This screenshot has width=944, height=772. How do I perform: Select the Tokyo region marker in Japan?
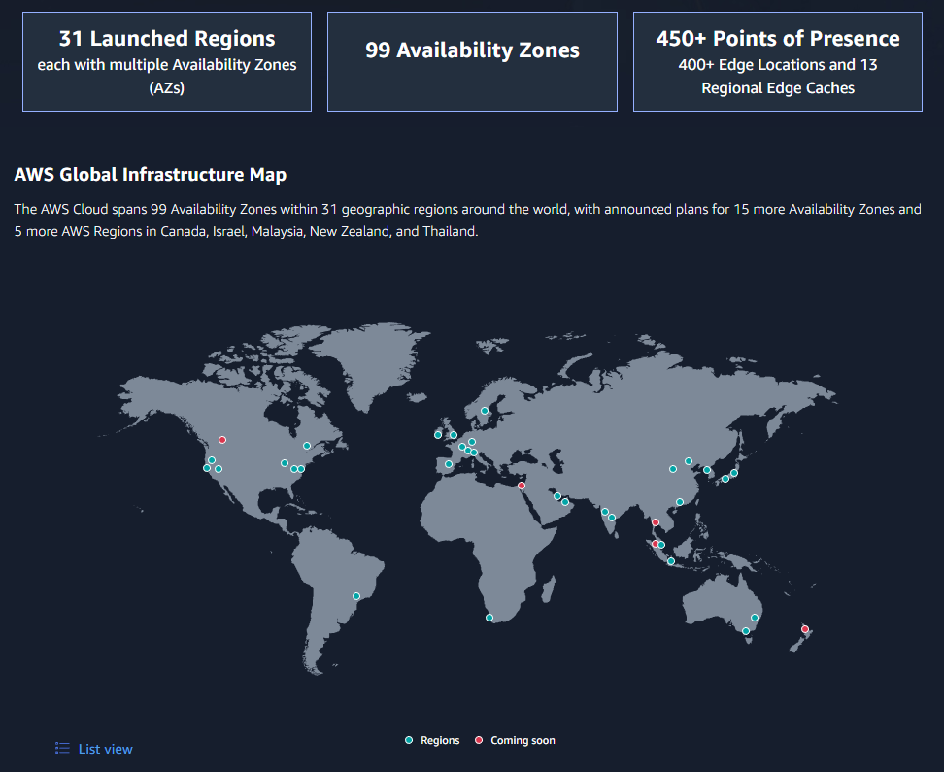point(734,473)
